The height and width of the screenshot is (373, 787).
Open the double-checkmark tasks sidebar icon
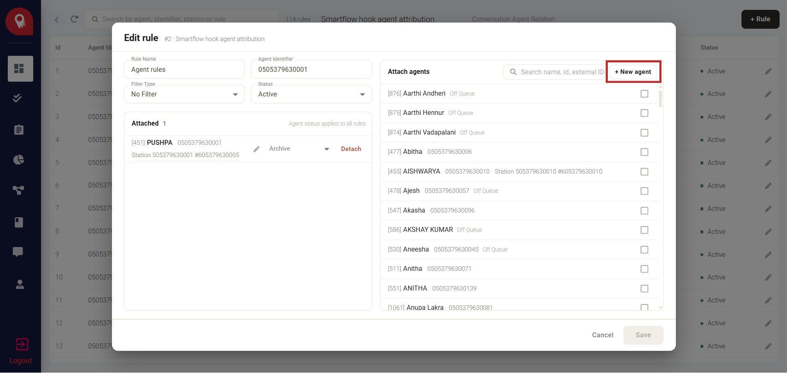pos(17,98)
